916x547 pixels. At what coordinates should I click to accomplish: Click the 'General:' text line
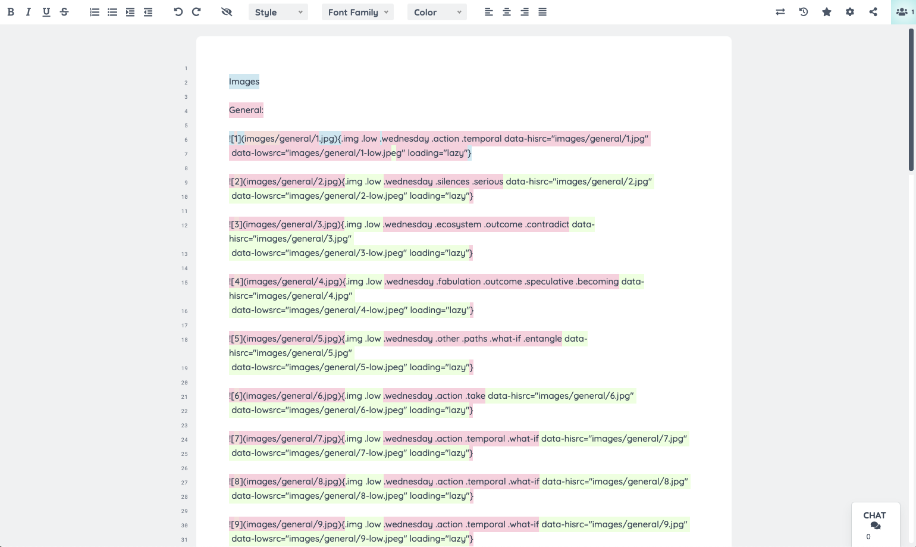click(x=246, y=110)
